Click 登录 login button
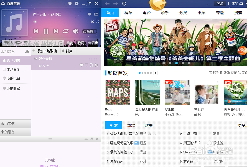 (x=220, y=4)
